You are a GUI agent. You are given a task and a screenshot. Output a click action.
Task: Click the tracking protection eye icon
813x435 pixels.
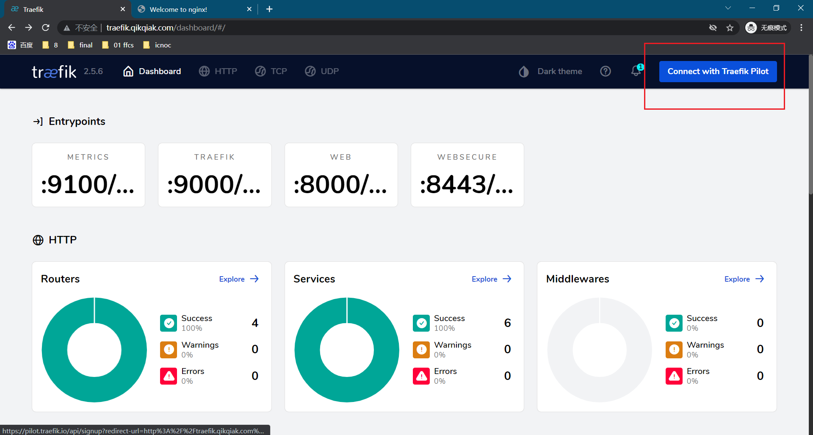(713, 28)
